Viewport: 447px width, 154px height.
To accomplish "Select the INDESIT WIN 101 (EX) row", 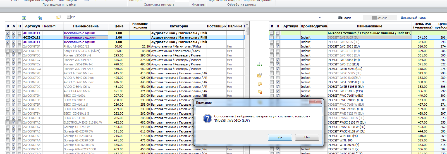I will click(369, 136).
